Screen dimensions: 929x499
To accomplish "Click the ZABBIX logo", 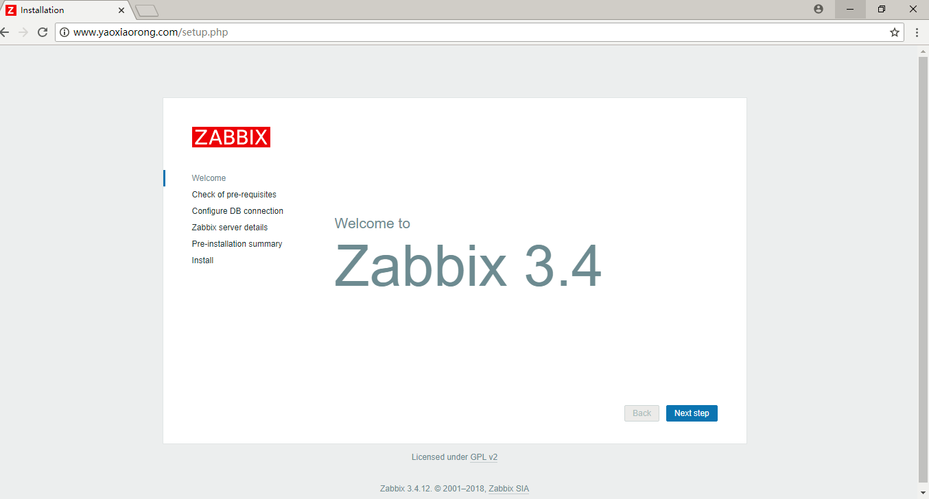I will [231, 137].
